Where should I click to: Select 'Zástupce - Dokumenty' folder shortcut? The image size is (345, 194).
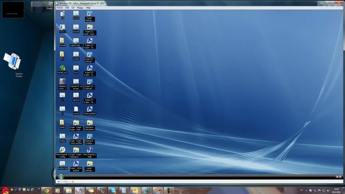89,126
